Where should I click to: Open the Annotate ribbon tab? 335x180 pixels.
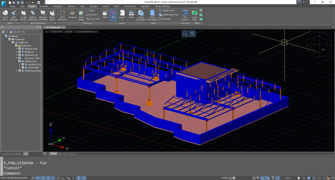[x=44, y=6]
